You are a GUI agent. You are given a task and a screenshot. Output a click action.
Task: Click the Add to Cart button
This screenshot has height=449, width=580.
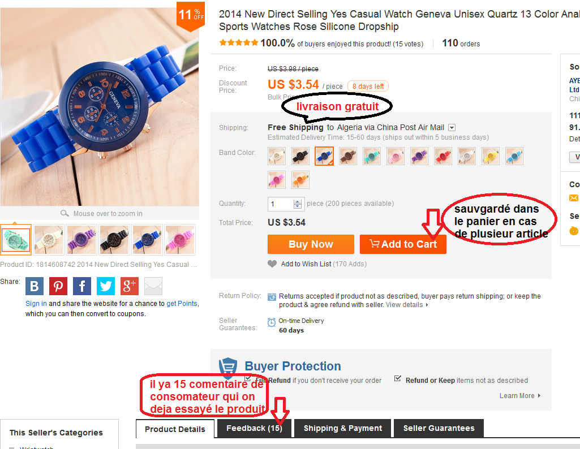click(403, 244)
